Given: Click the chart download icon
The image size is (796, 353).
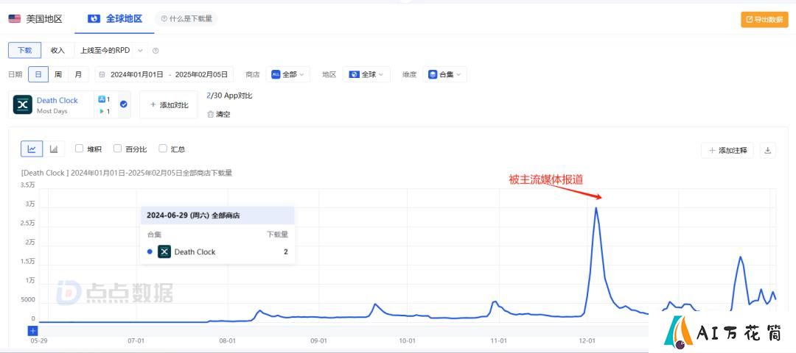Looking at the screenshot, I should point(767,150).
